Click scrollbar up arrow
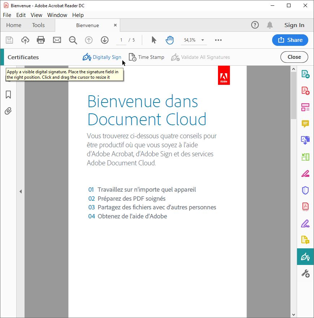This screenshot has width=314, height=318. click(293, 69)
